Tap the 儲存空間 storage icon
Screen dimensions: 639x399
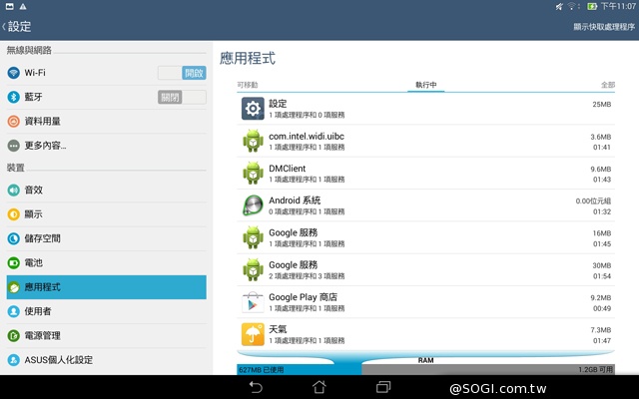pos(13,238)
